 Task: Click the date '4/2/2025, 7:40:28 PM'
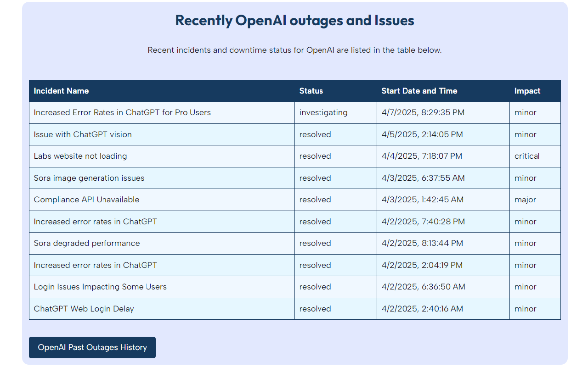[423, 222]
